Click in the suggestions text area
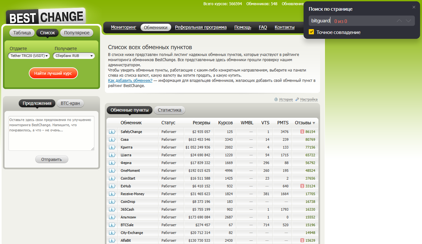The height and width of the screenshot is (244, 422). [x=51, y=133]
